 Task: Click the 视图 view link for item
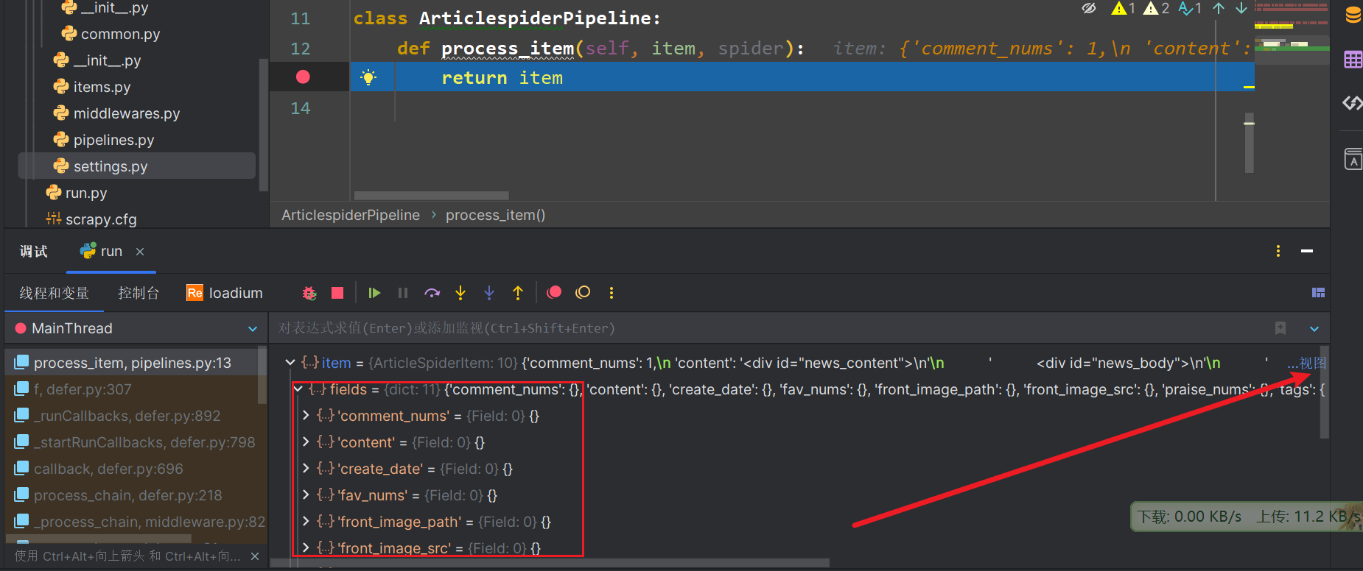pos(1307,363)
